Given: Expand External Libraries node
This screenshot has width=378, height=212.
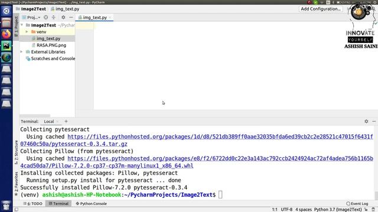Looking at the screenshot, I should pyautogui.click(x=21, y=52).
